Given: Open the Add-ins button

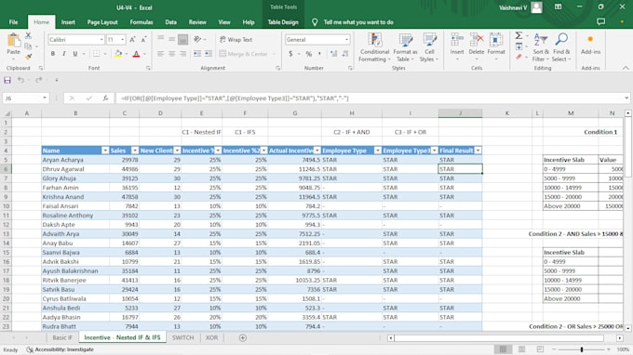Looking at the screenshot, I should pyautogui.click(x=590, y=45).
